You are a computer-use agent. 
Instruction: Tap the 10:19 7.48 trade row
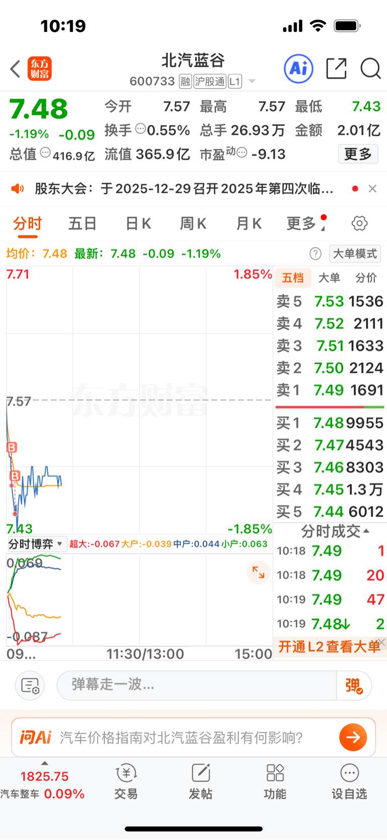click(x=331, y=624)
